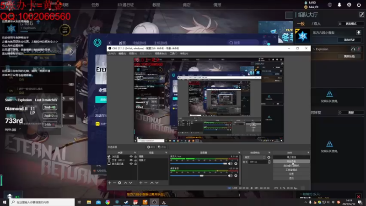Image resolution: width=366 pixels, height=206 pixels.
Task: Open the 滤镜 (Filters) button above the Sources panel
Action: click(x=161, y=147)
